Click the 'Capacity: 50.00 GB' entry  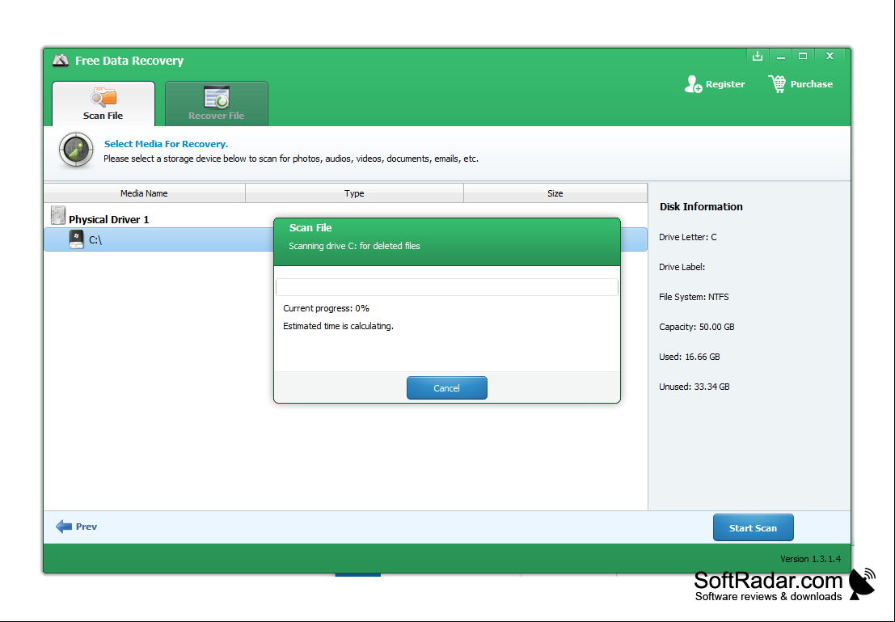click(697, 327)
